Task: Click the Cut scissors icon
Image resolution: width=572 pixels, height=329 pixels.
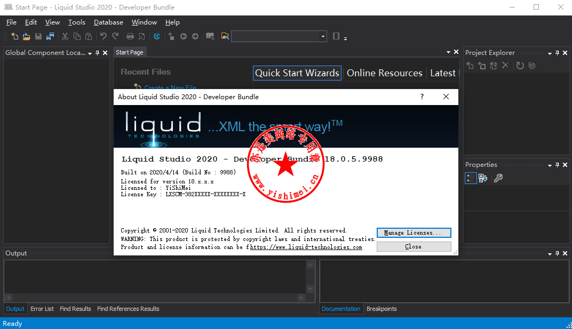Action: pos(65,36)
